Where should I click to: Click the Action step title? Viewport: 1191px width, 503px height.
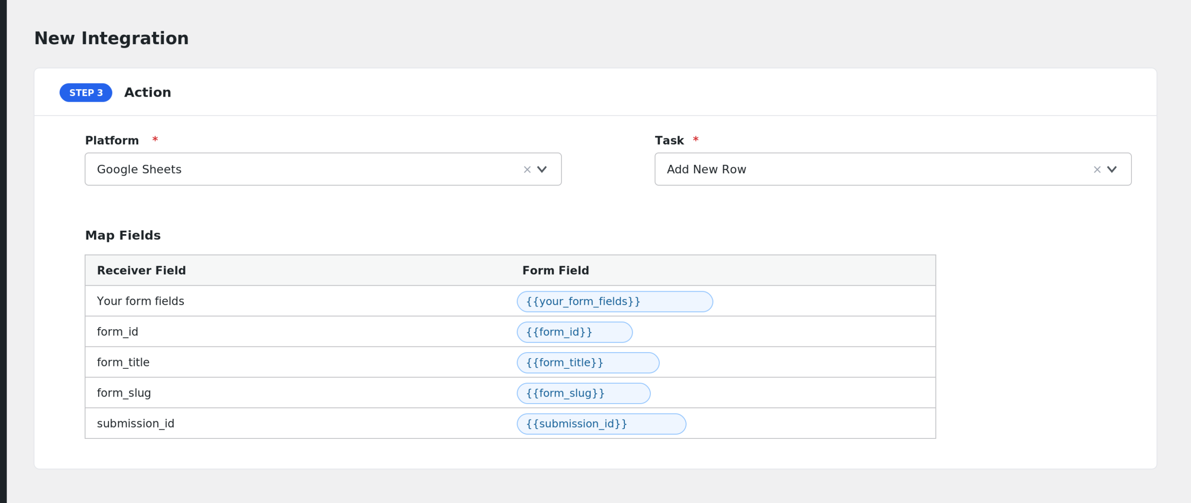(x=147, y=92)
